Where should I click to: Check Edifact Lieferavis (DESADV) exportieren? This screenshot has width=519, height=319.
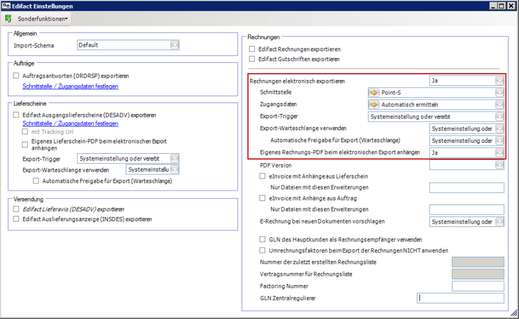(x=16, y=209)
